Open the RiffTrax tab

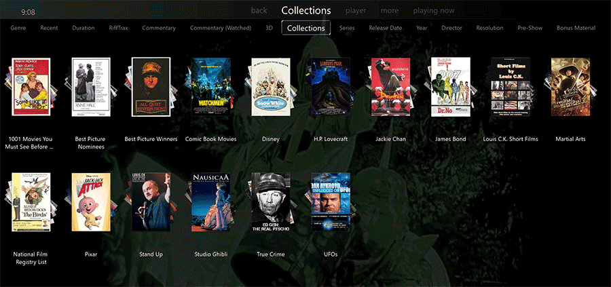pyautogui.click(x=118, y=28)
